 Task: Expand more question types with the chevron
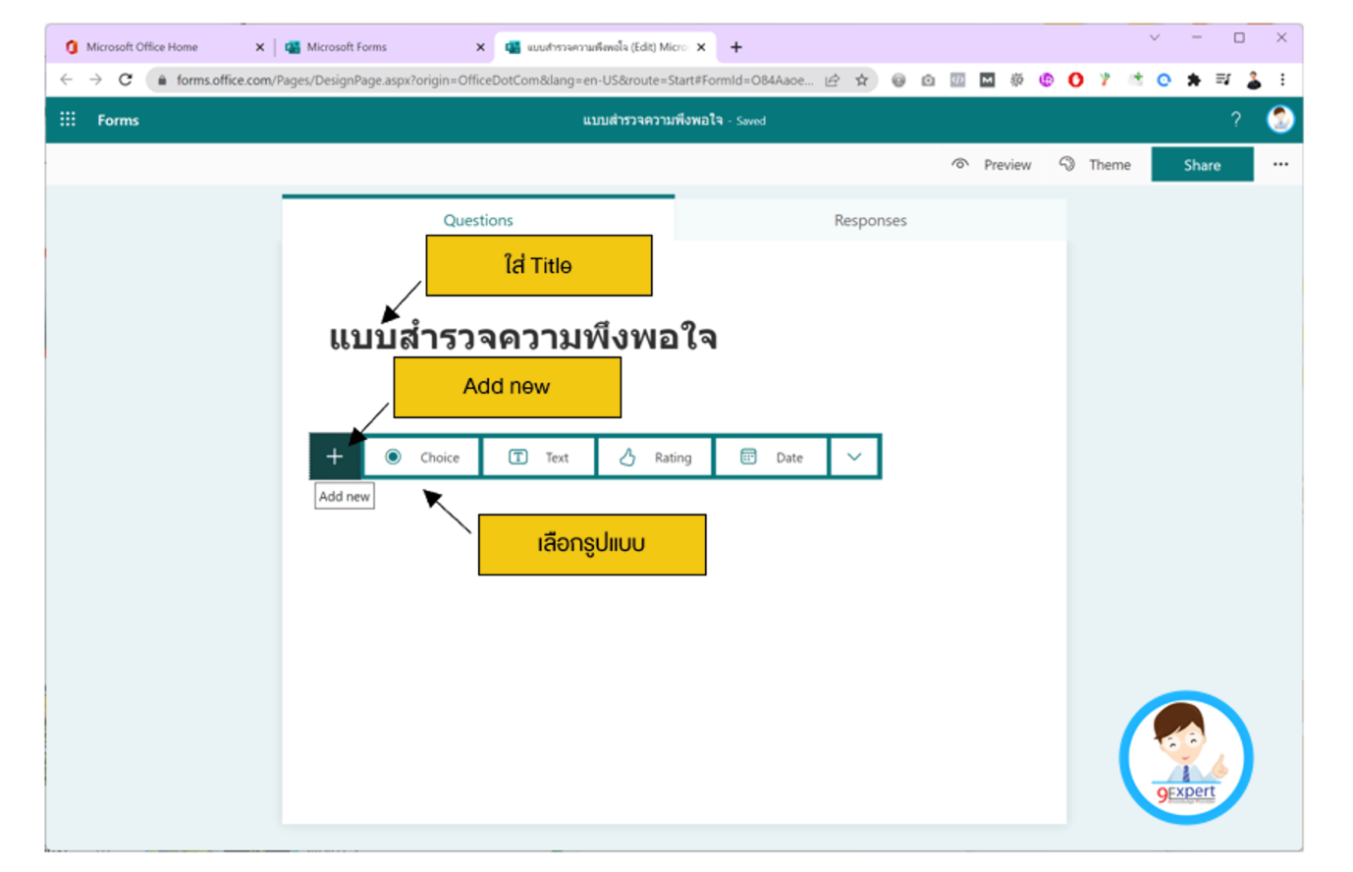pos(853,457)
